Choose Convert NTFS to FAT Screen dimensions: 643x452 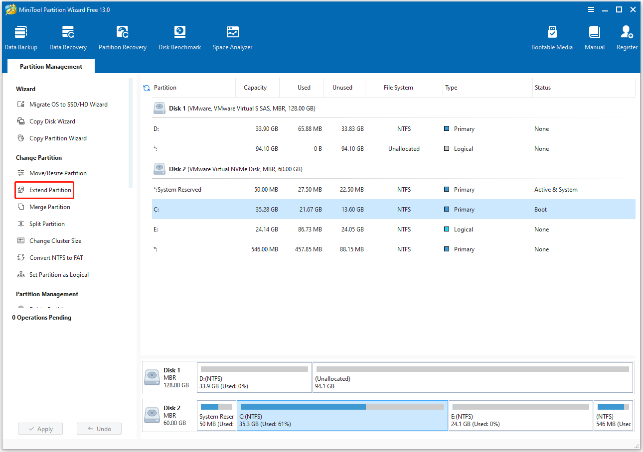(50, 257)
